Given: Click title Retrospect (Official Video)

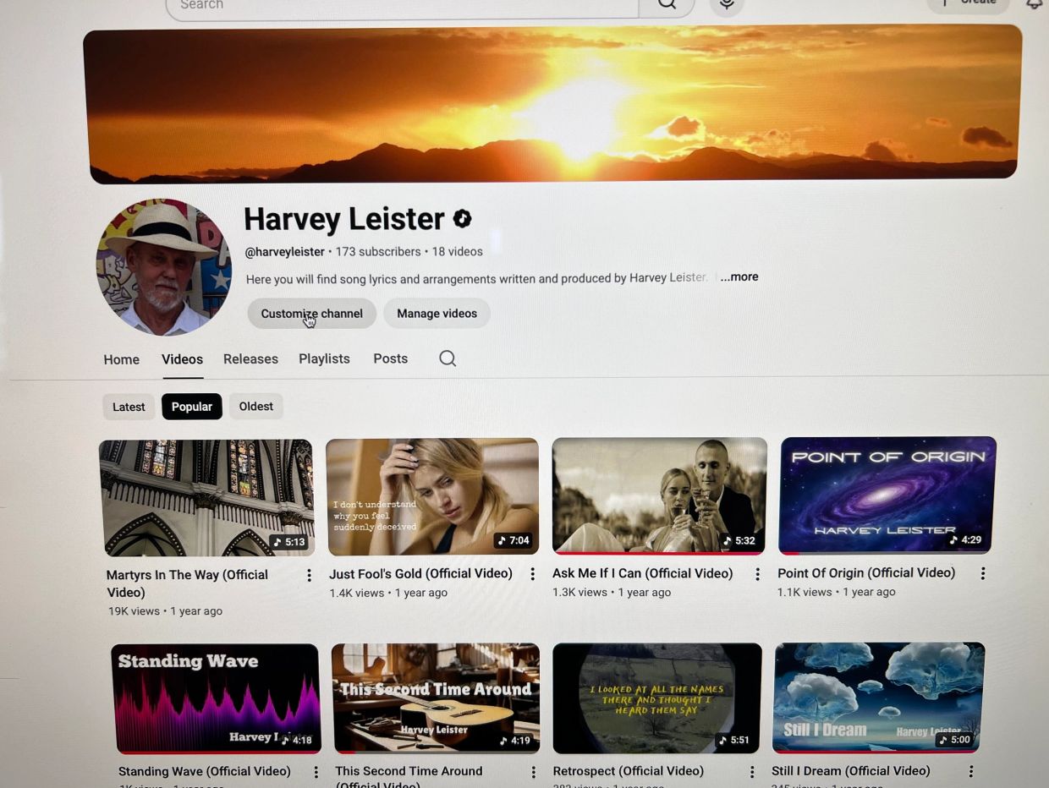Looking at the screenshot, I should (629, 771).
